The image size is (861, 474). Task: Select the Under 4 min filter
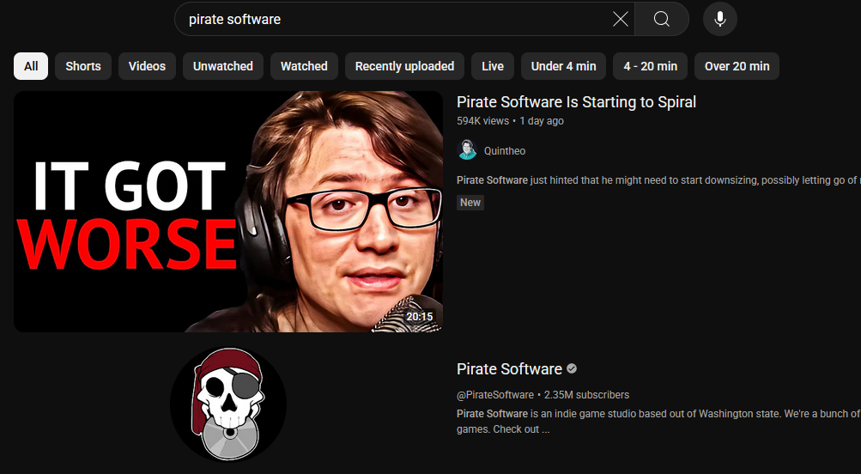tap(563, 66)
